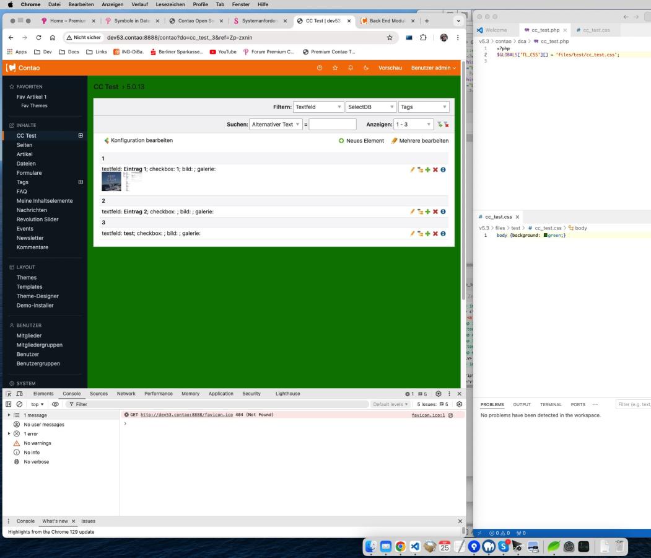Toggle the live expression eye icon in console

55,404
